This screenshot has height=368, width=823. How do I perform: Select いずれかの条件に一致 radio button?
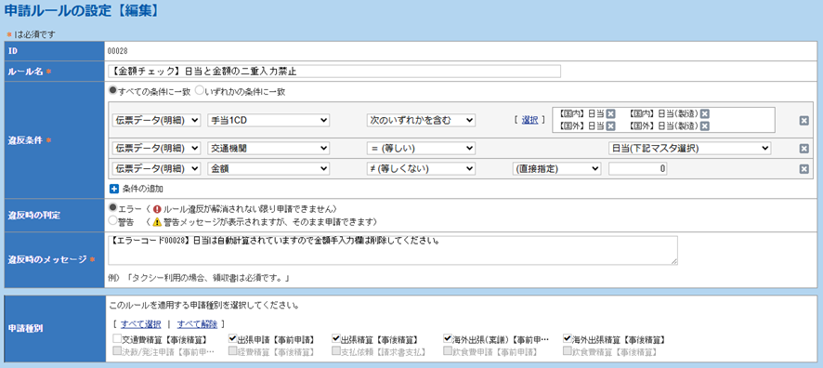click(199, 90)
